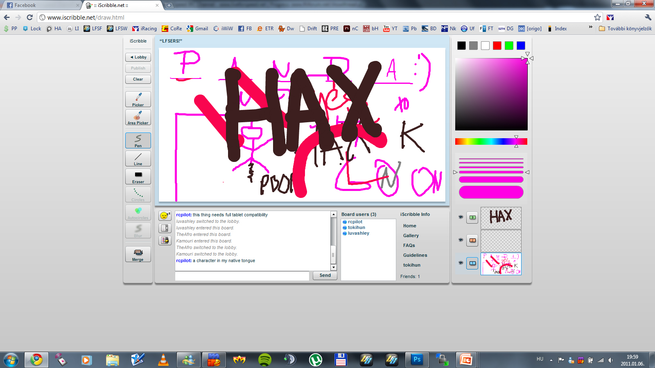Click the Clear canvas button
The image size is (655, 368).
[x=138, y=79]
